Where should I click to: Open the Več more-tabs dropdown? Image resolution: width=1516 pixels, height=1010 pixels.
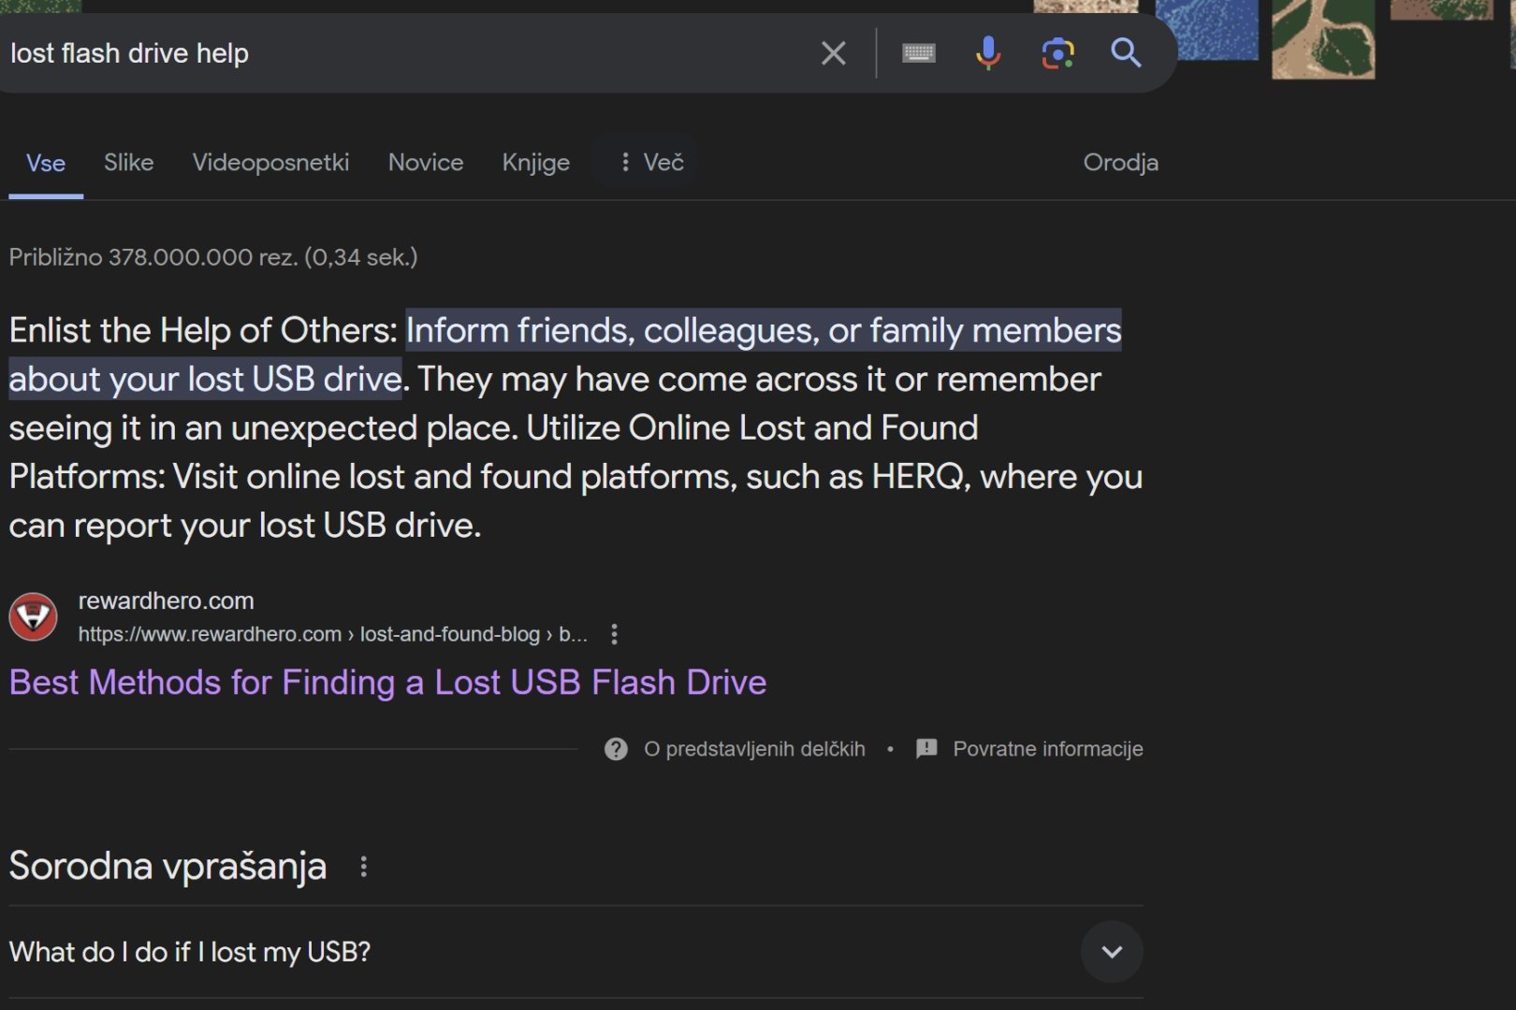pyautogui.click(x=651, y=163)
